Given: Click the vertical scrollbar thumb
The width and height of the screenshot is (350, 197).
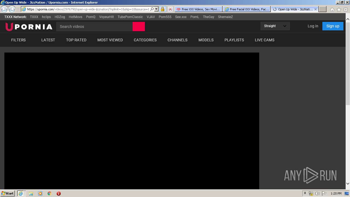Looking at the screenshot, I should click(x=348, y=63).
